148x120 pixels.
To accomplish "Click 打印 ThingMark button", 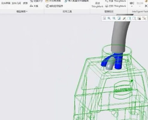I will tap(116, 6).
